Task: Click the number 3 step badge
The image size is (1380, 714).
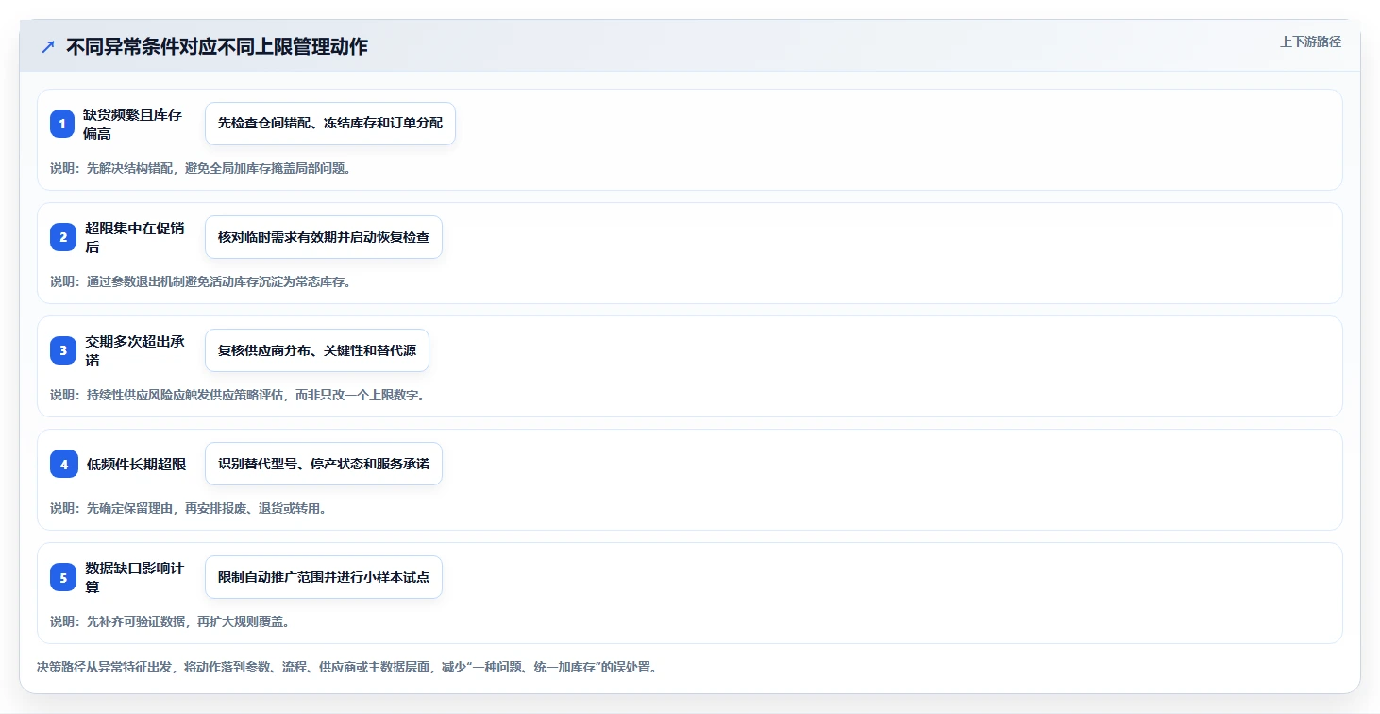Action: [63, 350]
